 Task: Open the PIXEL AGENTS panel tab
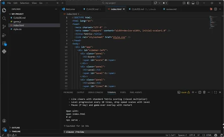pos(136,92)
